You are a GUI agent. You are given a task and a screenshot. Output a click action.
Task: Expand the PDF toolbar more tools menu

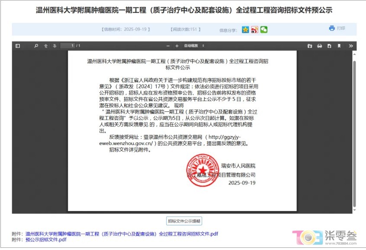point(351,46)
